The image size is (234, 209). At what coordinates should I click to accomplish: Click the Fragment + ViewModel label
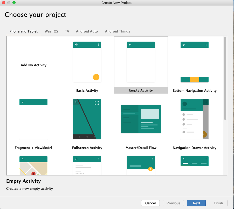33,148
